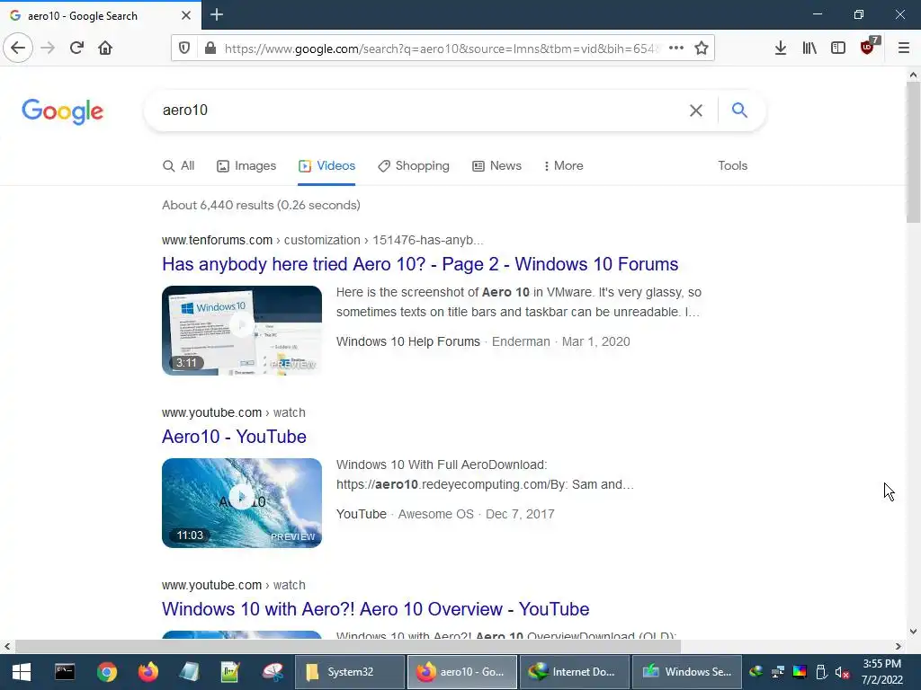
Task: Reload the current page
Action: pyautogui.click(x=76, y=49)
